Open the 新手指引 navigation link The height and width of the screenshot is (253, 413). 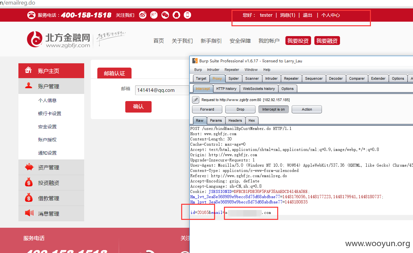tap(211, 41)
